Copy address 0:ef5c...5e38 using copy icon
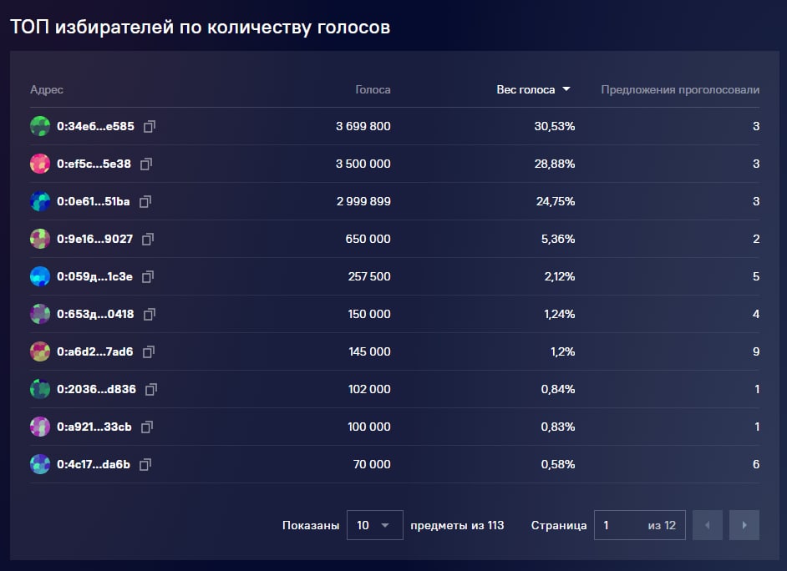787x571 pixels. click(146, 164)
